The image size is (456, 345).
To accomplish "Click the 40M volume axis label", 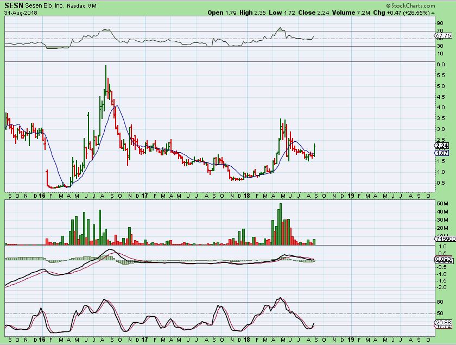I will pyautogui.click(x=442, y=212).
